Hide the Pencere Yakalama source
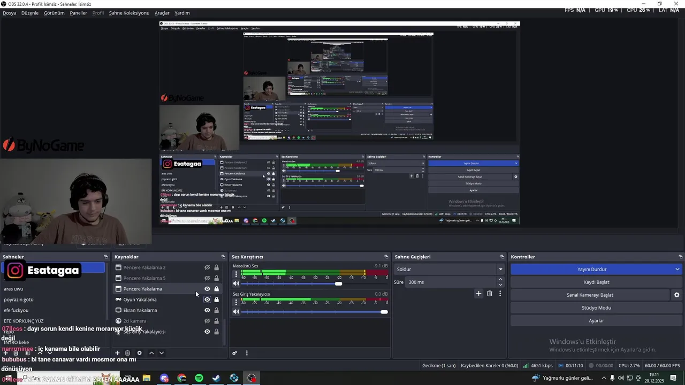Screen dimensions: 685x385 click(207, 289)
